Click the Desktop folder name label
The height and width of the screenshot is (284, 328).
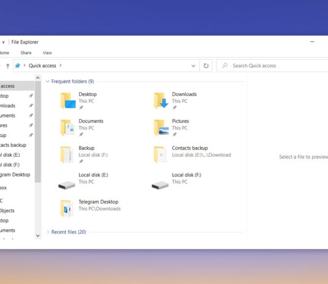[88, 94]
